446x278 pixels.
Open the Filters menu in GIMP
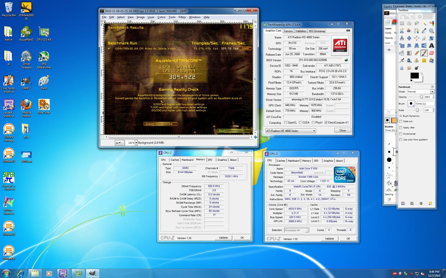tap(182, 17)
